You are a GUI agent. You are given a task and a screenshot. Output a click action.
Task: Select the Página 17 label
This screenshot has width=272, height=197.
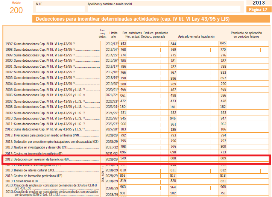[258, 9]
